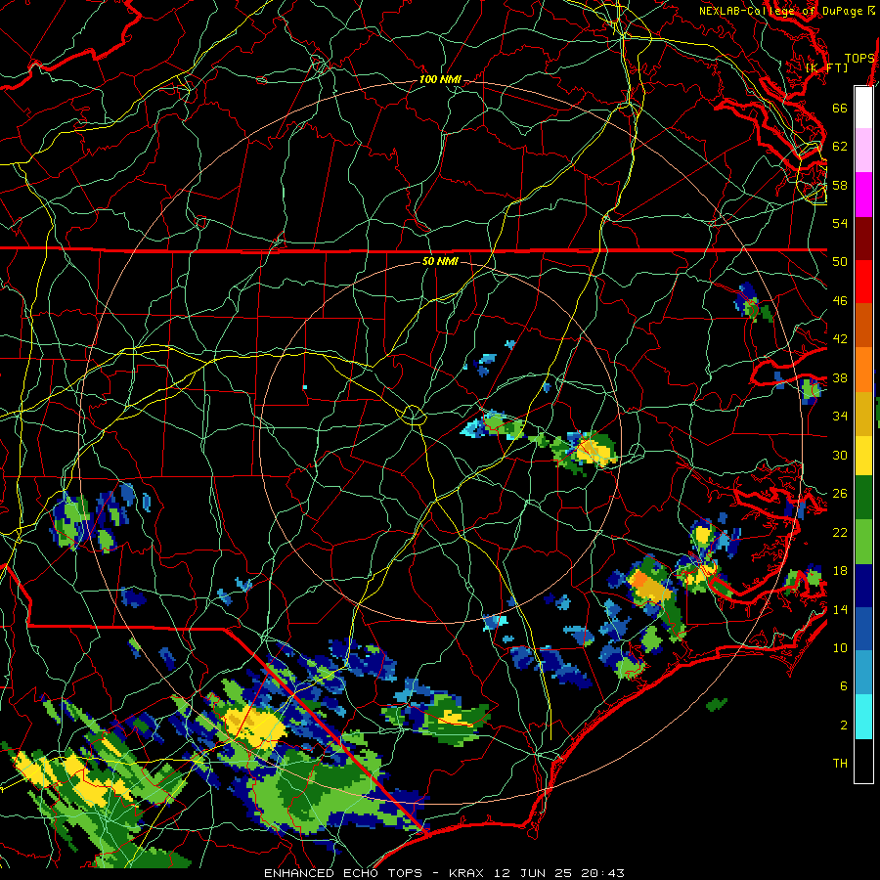Image resolution: width=880 pixels, height=880 pixels.
Task: Click the legend value "62"
Action: pos(840,147)
